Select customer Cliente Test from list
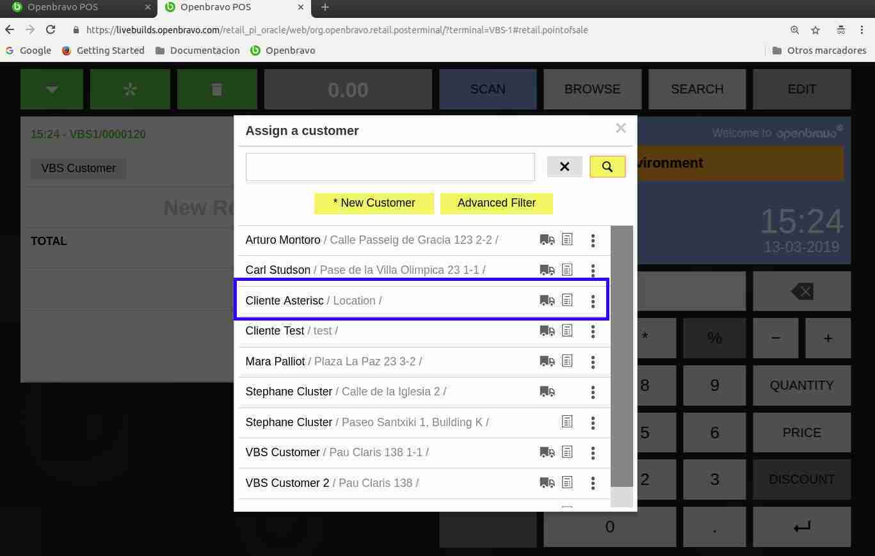Viewport: 875px width, 556px height. [275, 331]
